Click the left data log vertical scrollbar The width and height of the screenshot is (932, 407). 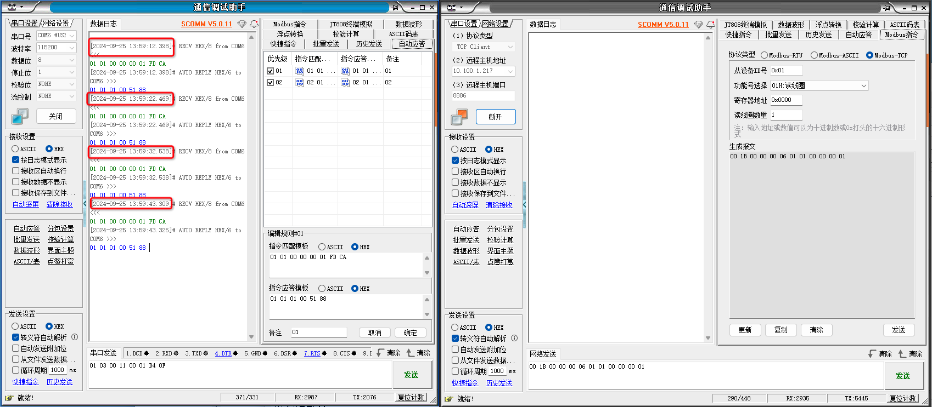click(251, 186)
